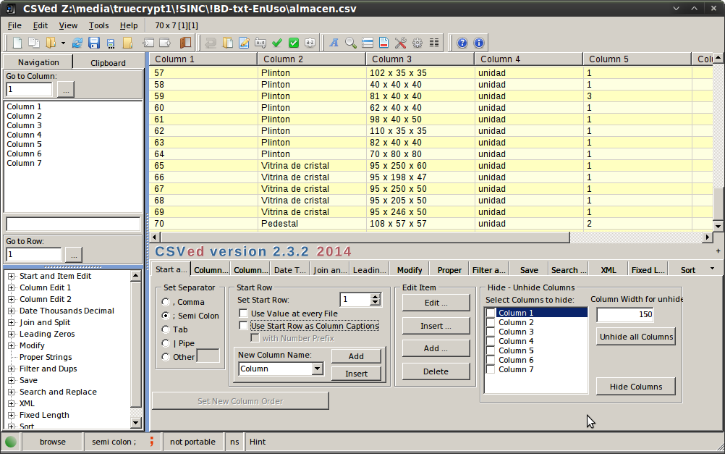Click the magnifying glass search icon
Image resolution: width=725 pixels, height=454 pixels.
pyautogui.click(x=351, y=43)
